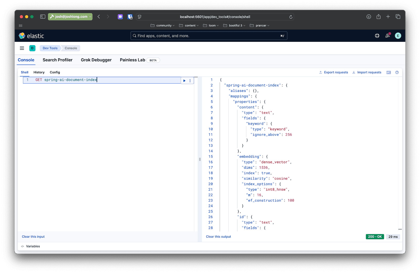Screen dimensions: 420x273
Task: Open console help question mark icon
Action: [x=397, y=72]
